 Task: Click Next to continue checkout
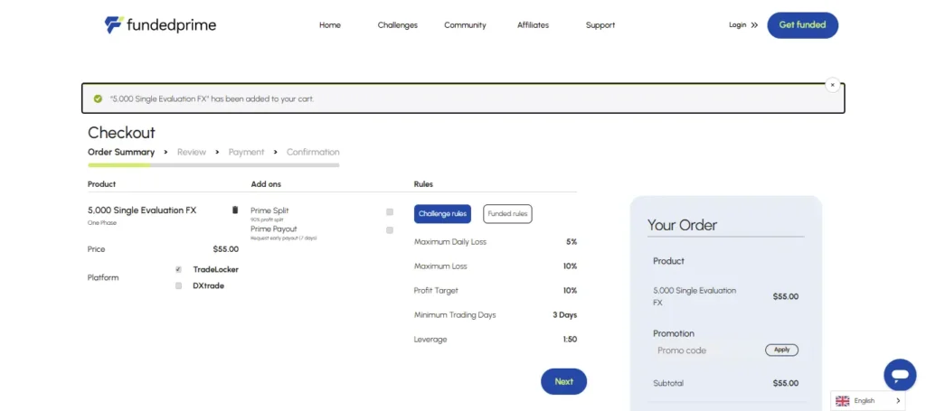pos(564,381)
